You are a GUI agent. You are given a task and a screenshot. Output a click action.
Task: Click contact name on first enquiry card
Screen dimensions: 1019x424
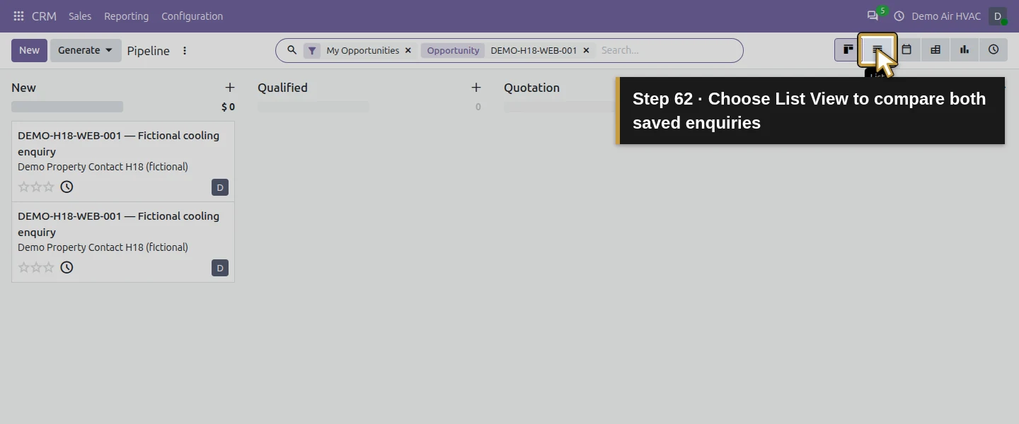[103, 167]
